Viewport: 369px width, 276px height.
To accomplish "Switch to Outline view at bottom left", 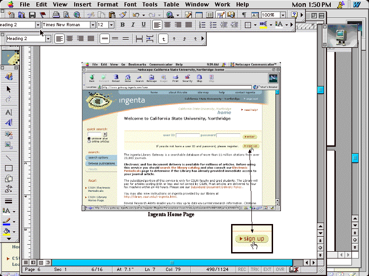I will 48,263.
